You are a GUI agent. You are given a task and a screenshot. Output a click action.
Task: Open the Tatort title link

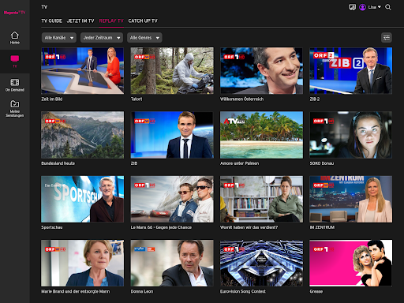click(137, 99)
